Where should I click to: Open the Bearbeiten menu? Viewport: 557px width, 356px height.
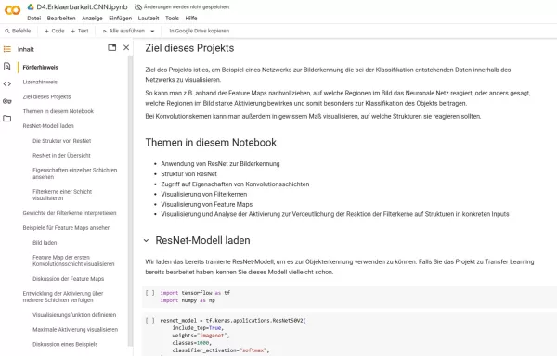coord(61,19)
